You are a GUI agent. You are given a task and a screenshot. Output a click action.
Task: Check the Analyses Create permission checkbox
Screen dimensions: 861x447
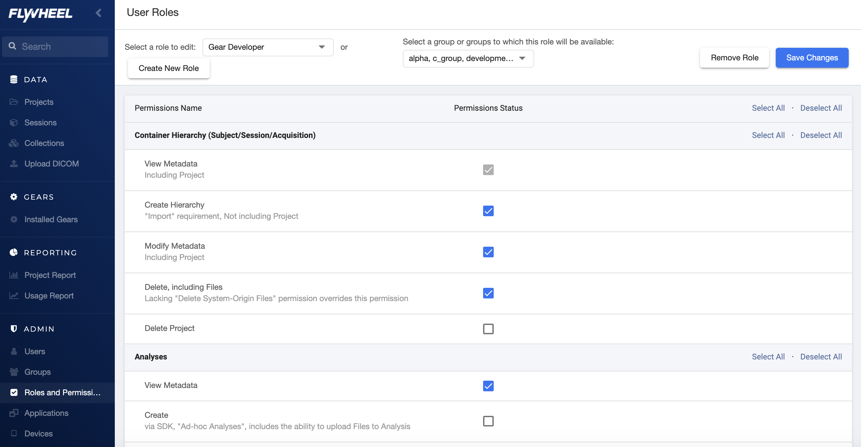coord(488,421)
